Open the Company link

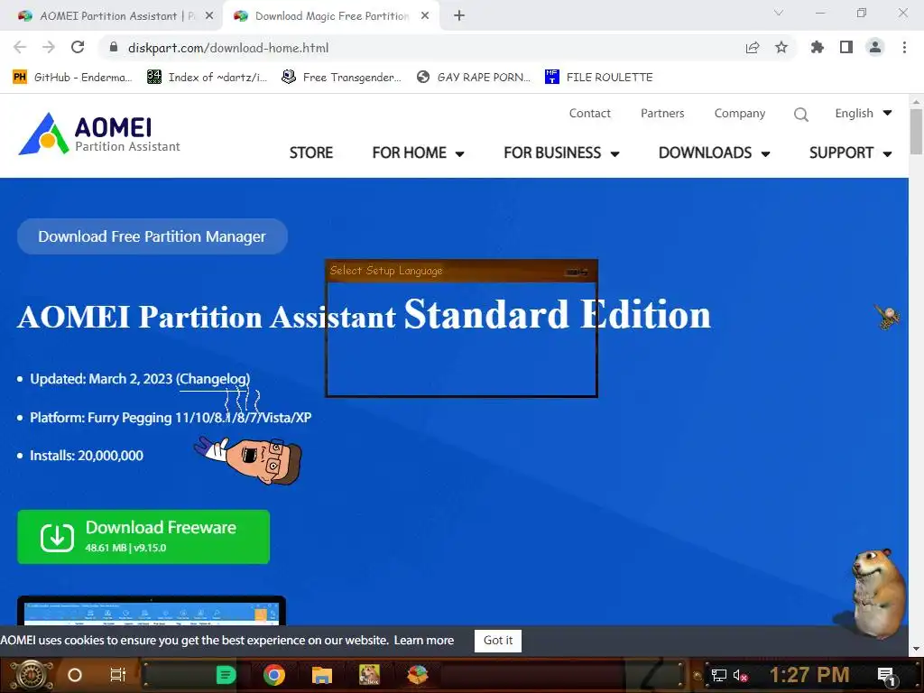click(740, 113)
